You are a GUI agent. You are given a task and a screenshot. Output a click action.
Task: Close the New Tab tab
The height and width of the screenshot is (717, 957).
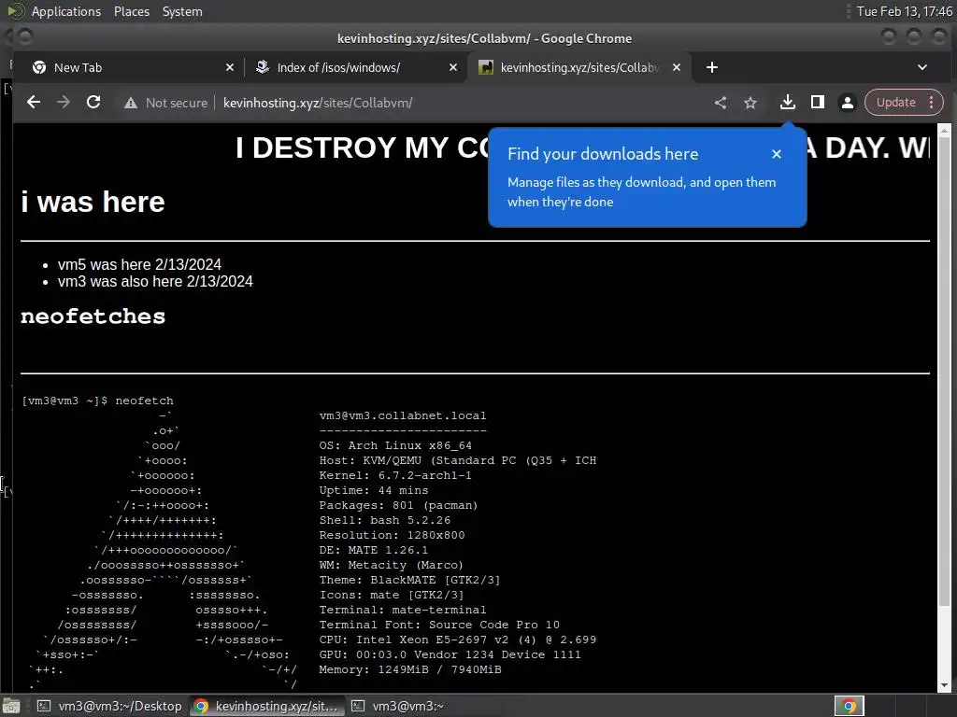pos(230,67)
